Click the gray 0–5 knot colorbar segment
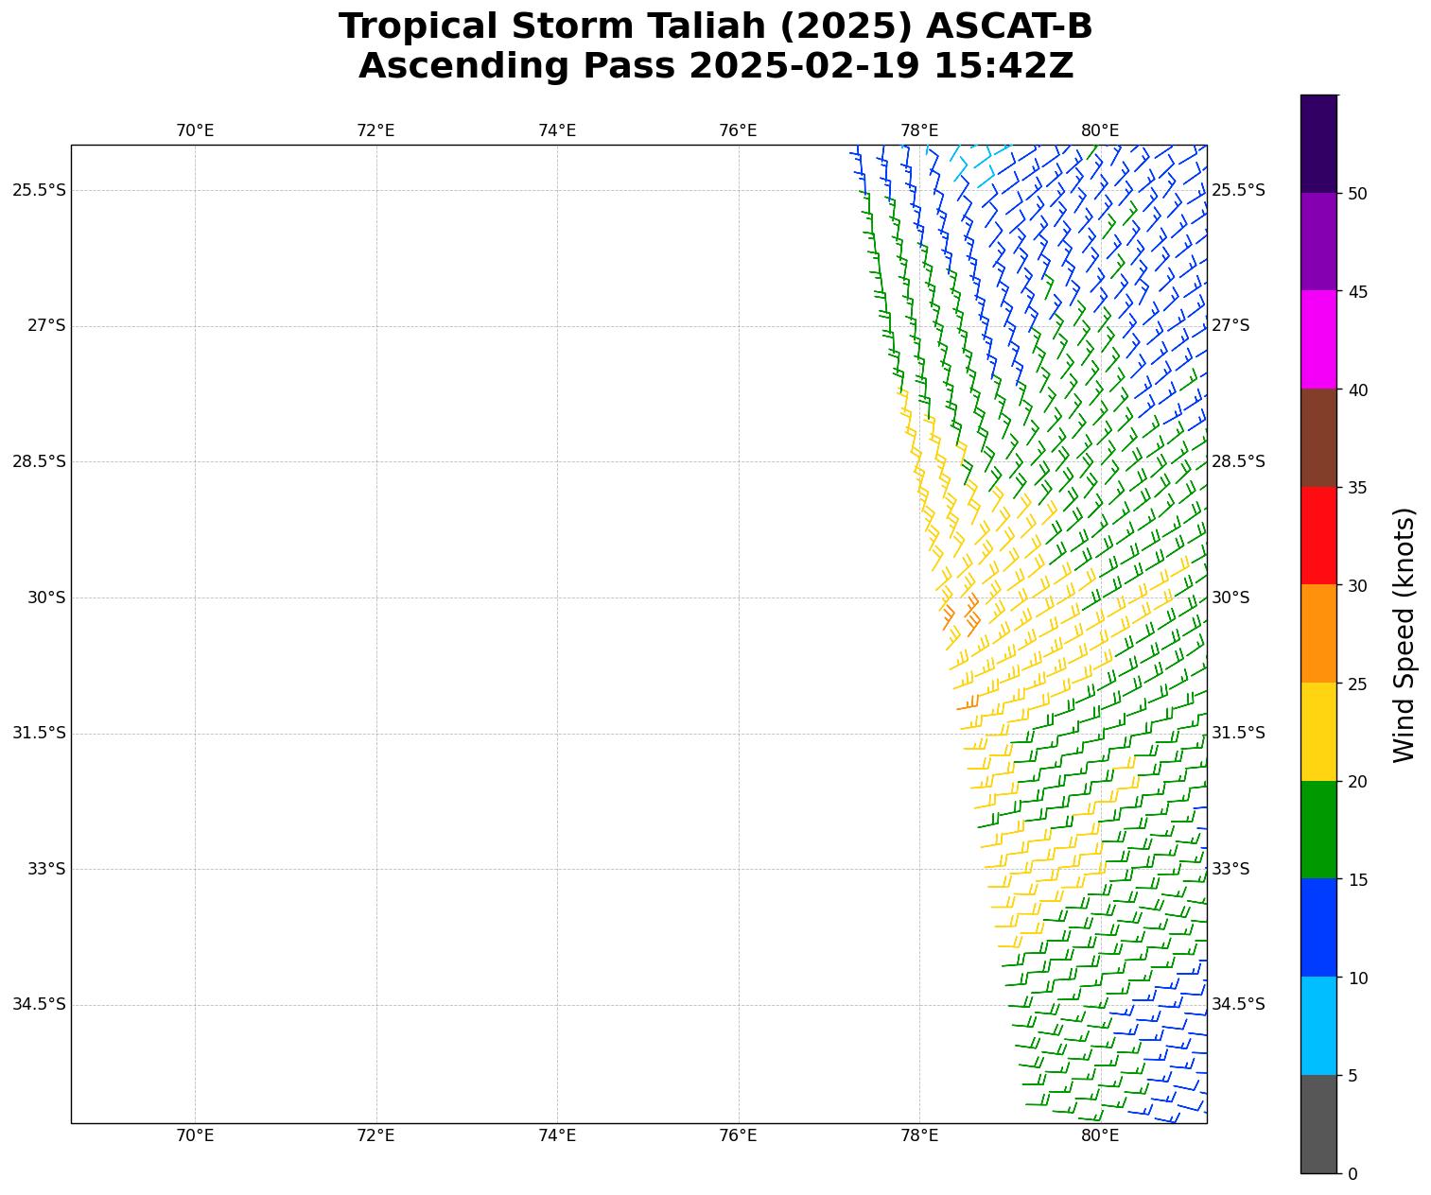 tap(1318, 1124)
